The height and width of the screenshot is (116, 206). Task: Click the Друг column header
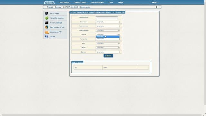click(x=76, y=67)
